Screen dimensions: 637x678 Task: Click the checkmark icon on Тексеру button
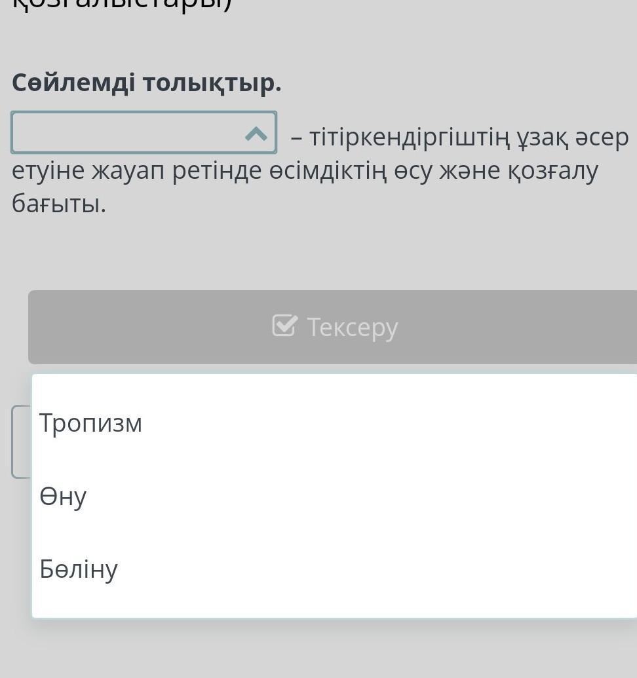(x=284, y=326)
